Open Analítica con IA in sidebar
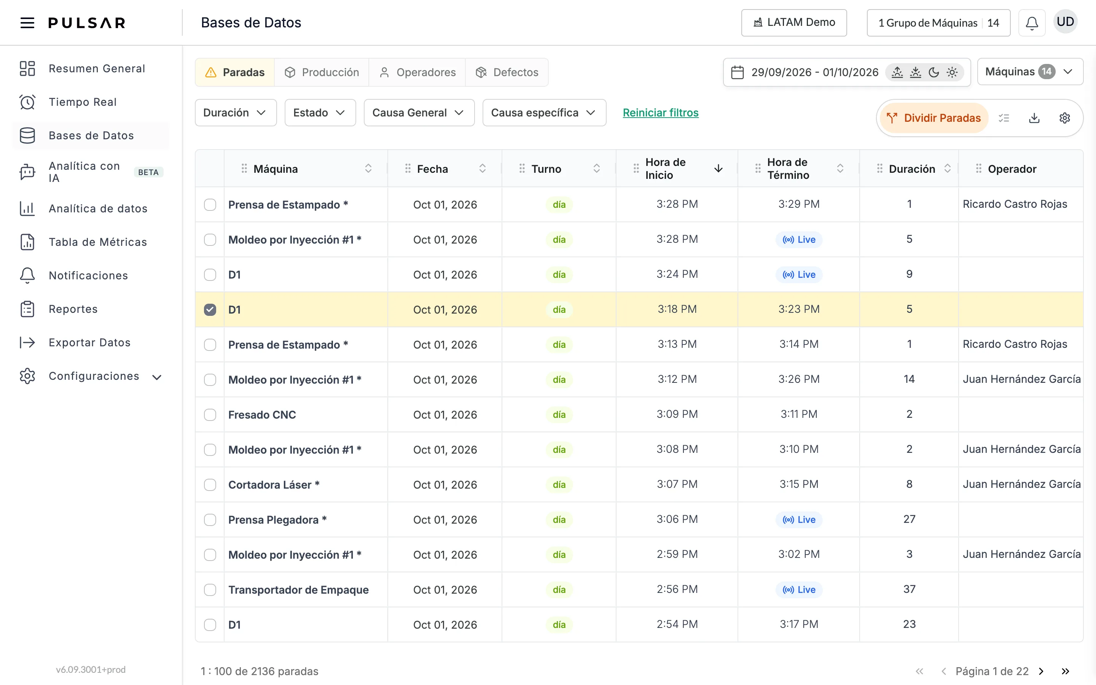Screen dimensions: 1096x685 pos(91,172)
